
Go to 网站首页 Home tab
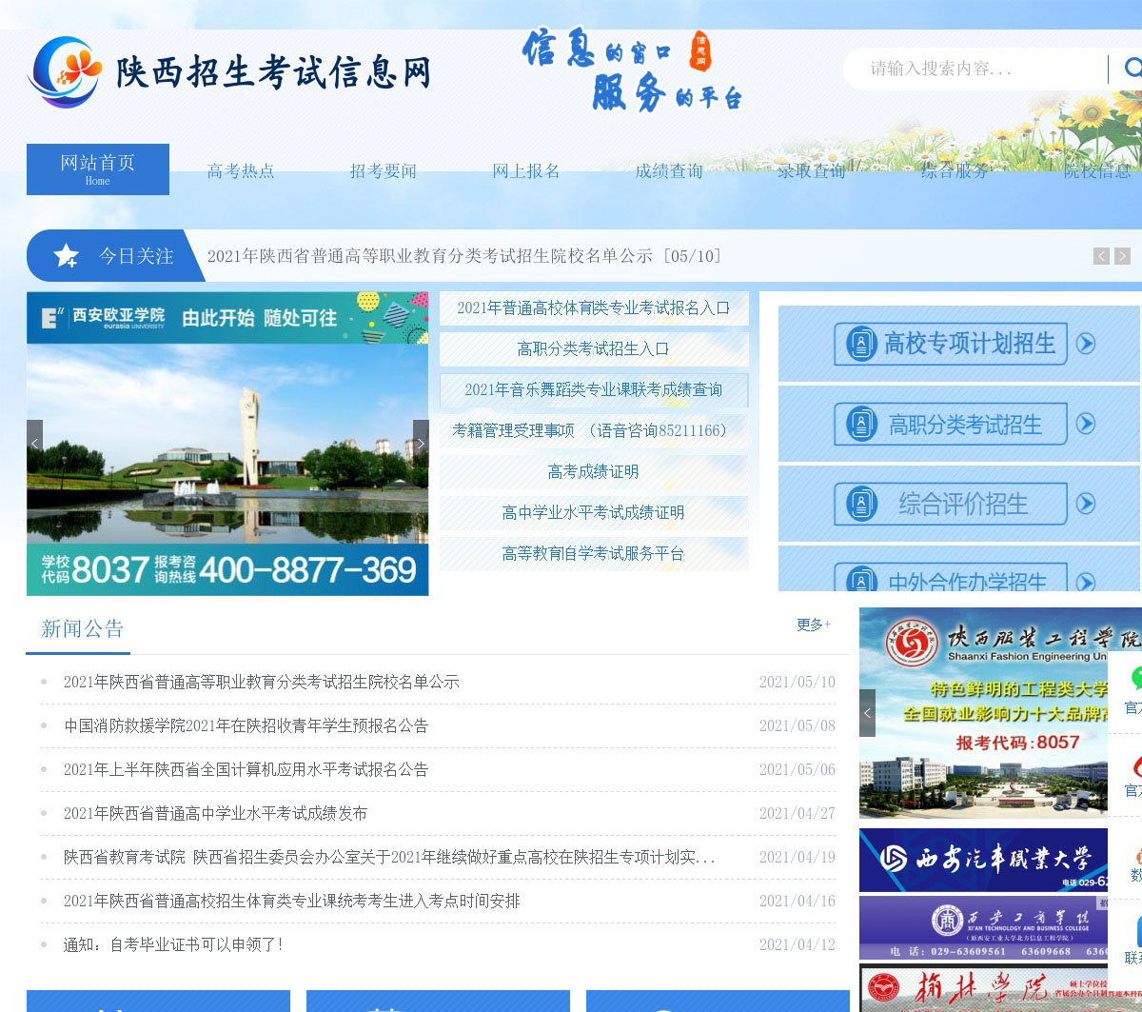98,169
